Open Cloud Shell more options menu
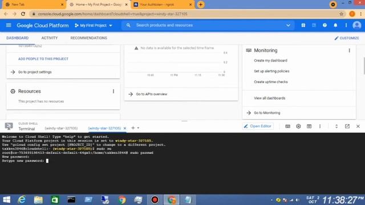 point(320,126)
